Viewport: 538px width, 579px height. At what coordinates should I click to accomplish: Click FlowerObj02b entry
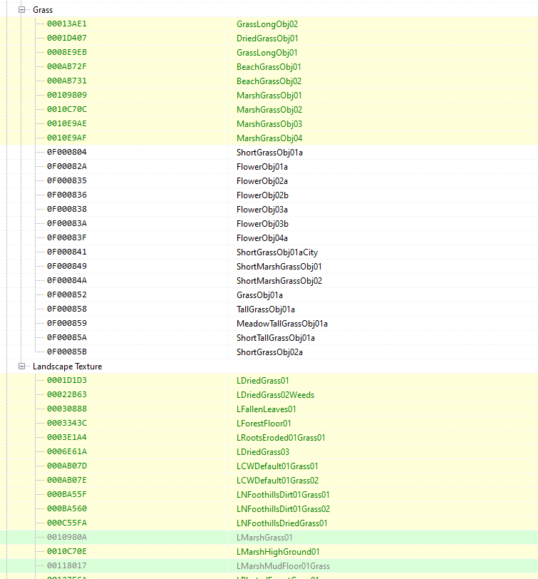pyautogui.click(x=262, y=195)
